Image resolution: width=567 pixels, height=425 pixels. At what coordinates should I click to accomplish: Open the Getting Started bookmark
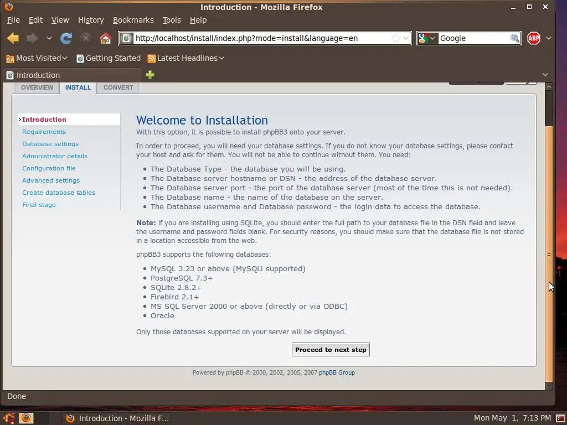point(109,58)
